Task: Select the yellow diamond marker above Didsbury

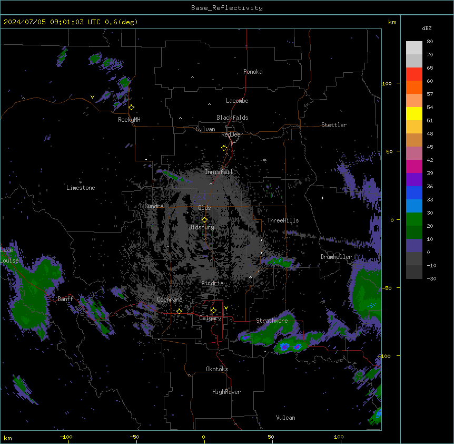Action: [x=204, y=219]
